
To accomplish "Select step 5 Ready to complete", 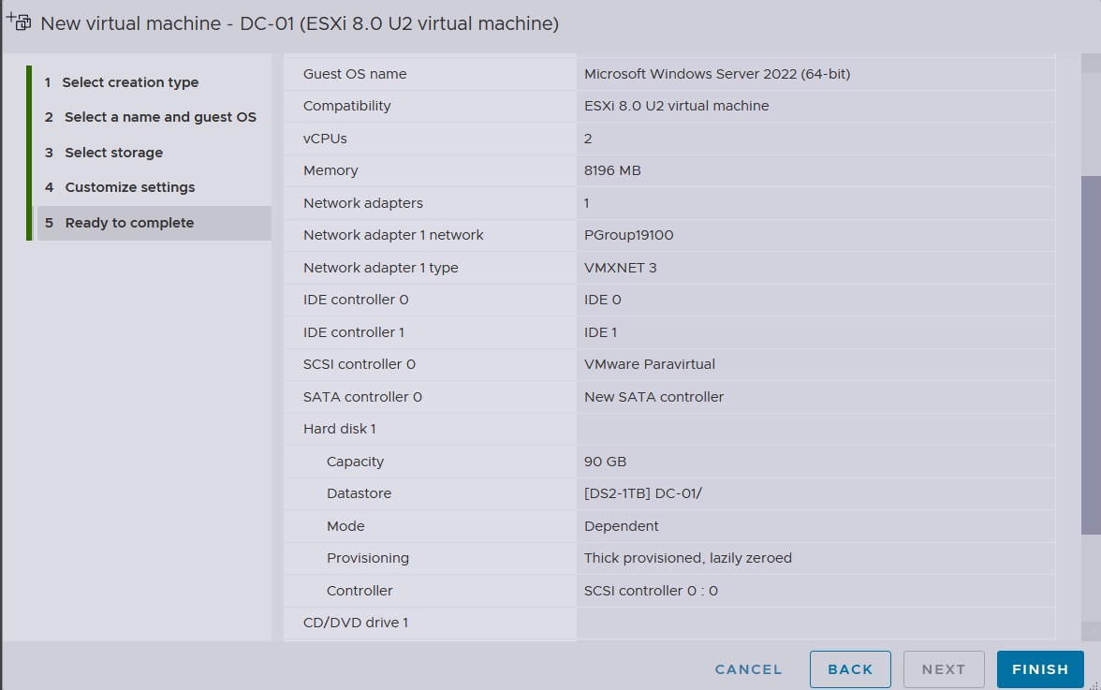I will point(129,223).
